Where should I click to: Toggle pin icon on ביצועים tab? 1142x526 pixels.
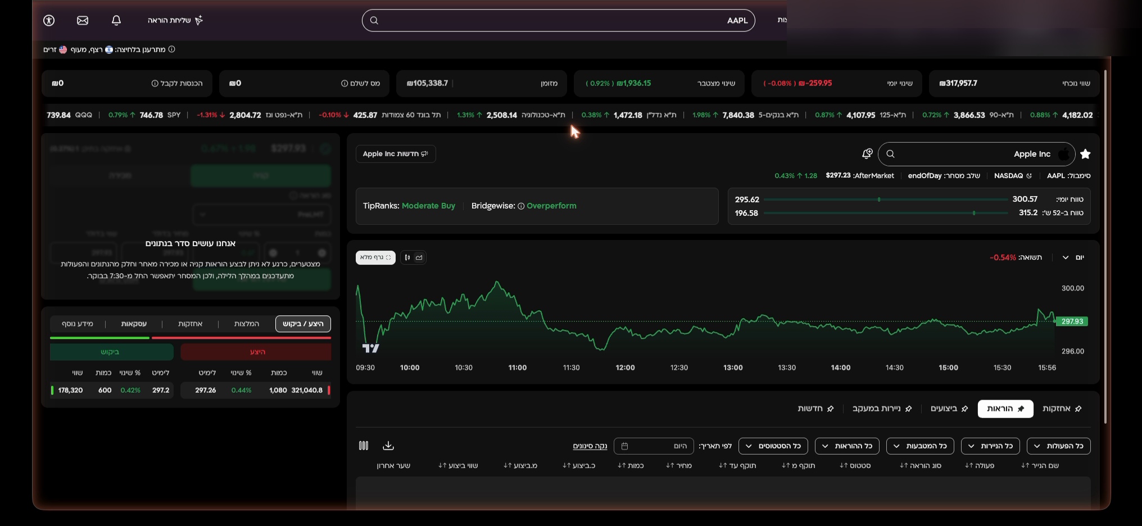pyautogui.click(x=964, y=409)
